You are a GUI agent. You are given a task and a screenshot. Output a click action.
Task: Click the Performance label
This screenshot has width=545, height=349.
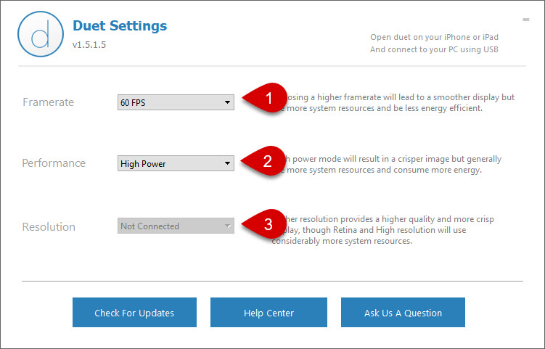tap(54, 163)
